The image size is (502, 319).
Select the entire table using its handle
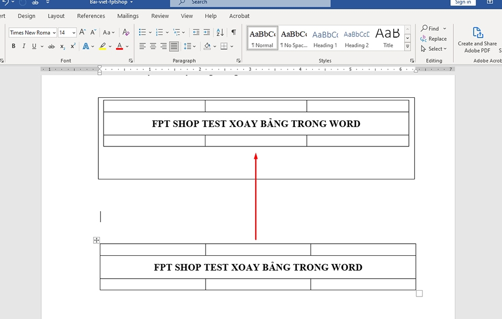point(96,240)
